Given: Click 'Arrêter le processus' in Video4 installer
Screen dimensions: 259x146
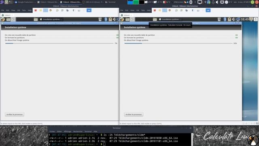Looking at the screenshot, I should click(134, 114).
